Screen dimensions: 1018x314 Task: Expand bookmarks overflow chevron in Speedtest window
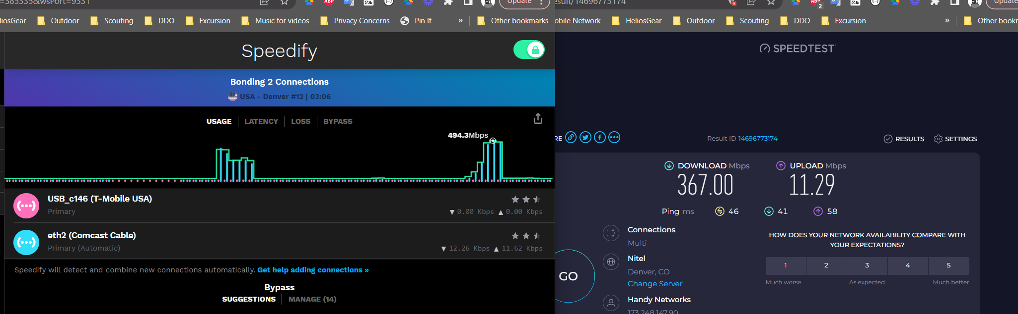pos(947,20)
